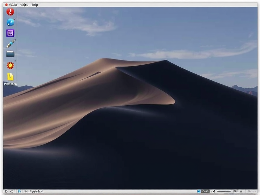This screenshot has width=260, height=195.
Task: Toggle the keyboard input control in status bar
Action: point(235,191)
